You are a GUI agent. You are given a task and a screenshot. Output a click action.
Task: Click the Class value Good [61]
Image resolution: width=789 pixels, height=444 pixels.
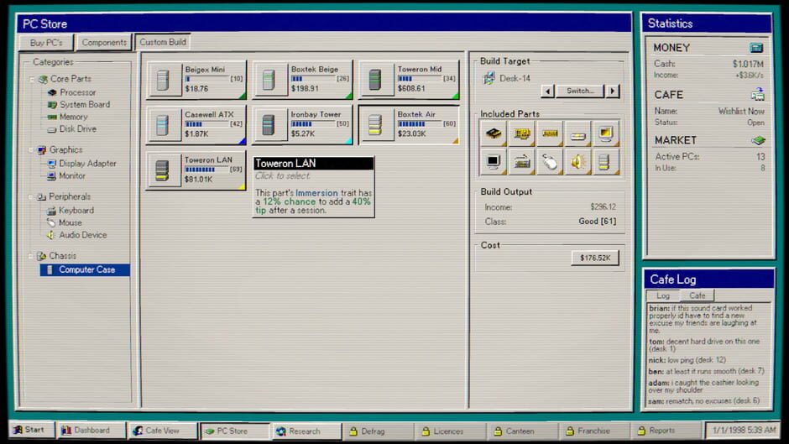coord(598,222)
